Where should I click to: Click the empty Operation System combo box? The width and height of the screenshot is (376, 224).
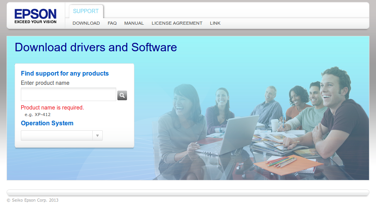(x=57, y=136)
